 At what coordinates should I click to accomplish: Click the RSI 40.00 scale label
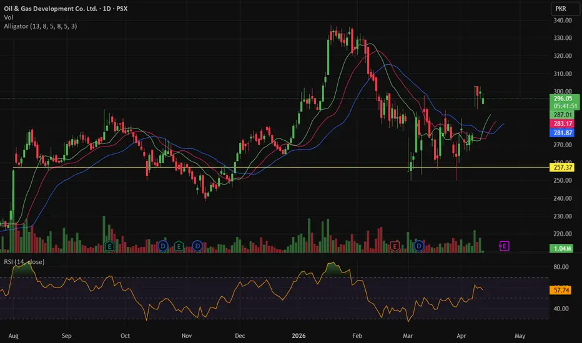[561, 309]
